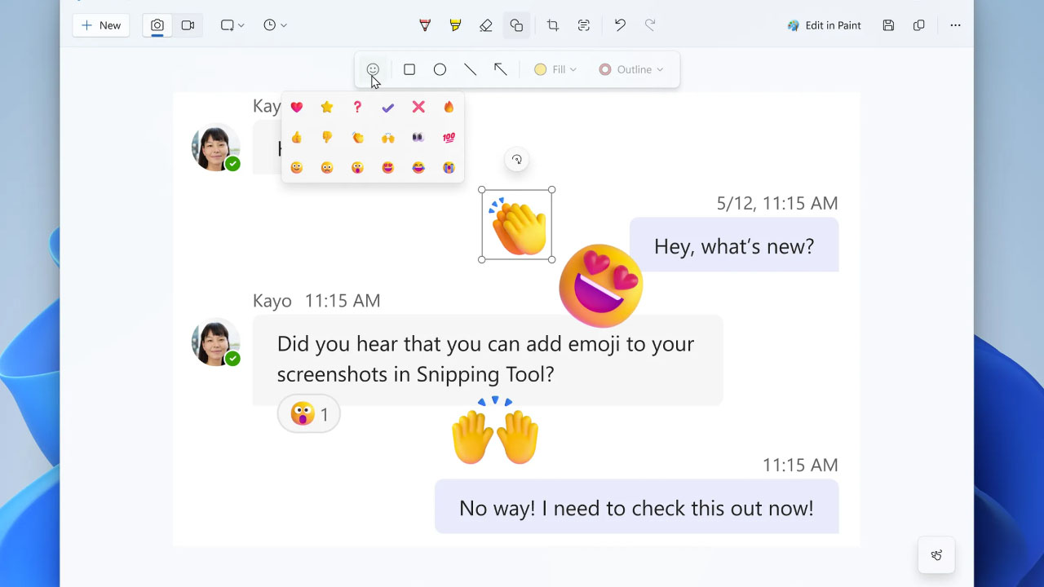Click Edit in Paint
1044x587 pixels.
click(824, 25)
